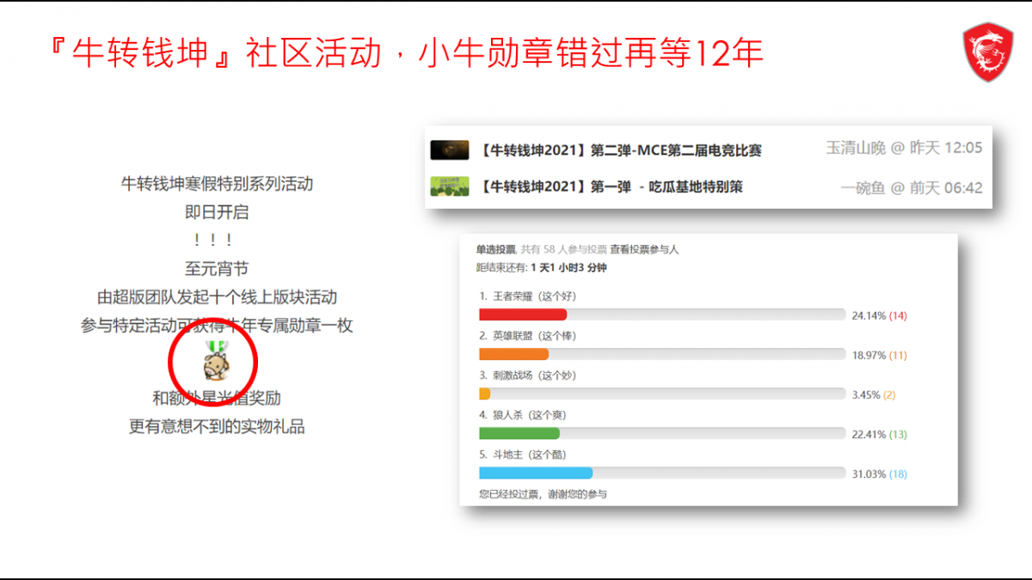Select poll option 1. 王者荣耀（这个好）
The height and width of the screenshot is (580, 1032).
[528, 296]
